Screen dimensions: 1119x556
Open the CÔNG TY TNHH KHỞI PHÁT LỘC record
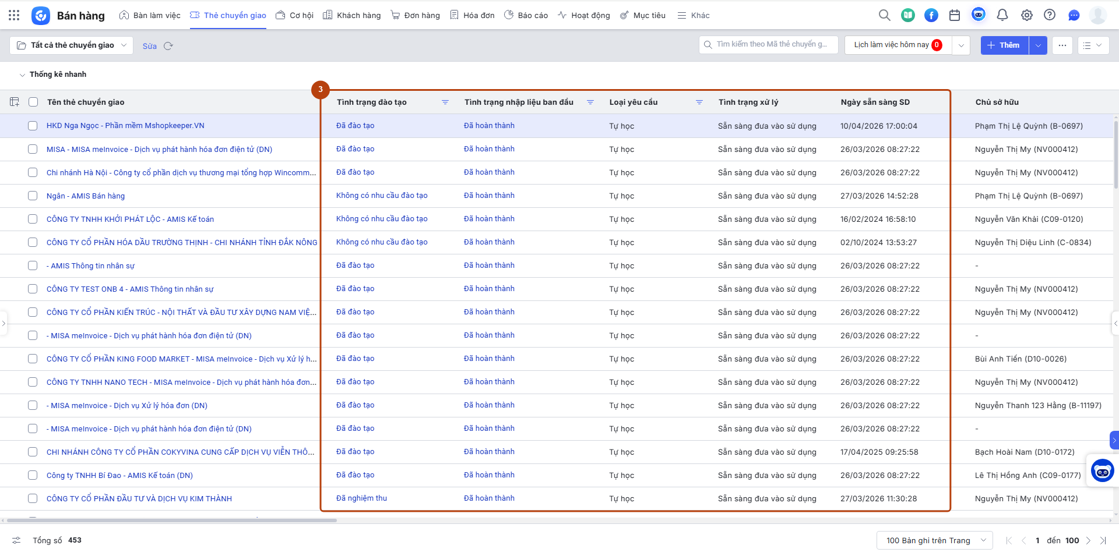[130, 219]
